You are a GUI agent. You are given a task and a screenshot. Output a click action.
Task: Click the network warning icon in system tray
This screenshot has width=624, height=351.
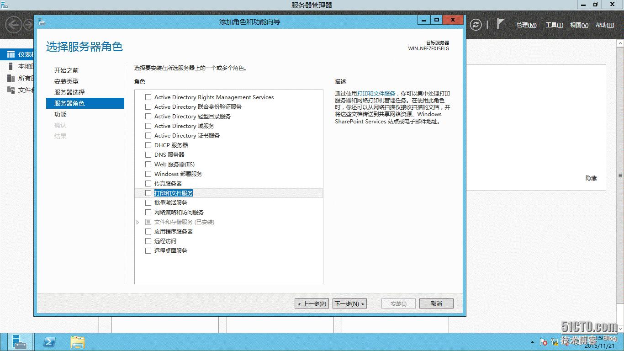(555, 343)
